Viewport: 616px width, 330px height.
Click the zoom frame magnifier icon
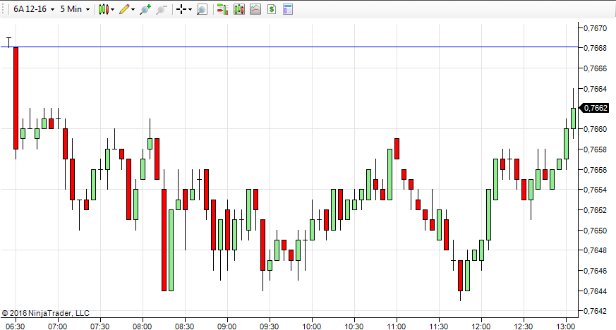202,9
